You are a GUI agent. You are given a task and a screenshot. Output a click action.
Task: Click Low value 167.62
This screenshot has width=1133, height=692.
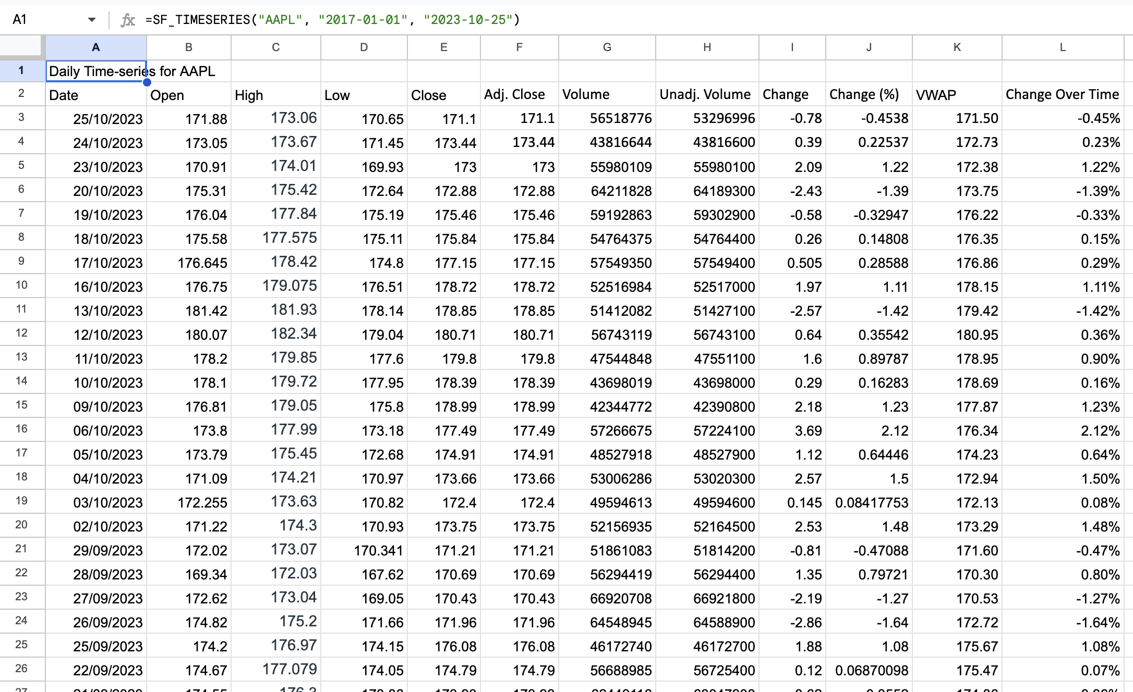pyautogui.click(x=364, y=574)
